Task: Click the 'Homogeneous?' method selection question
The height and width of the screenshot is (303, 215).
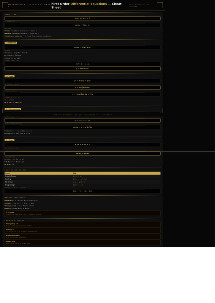Action: click(x=19, y=206)
